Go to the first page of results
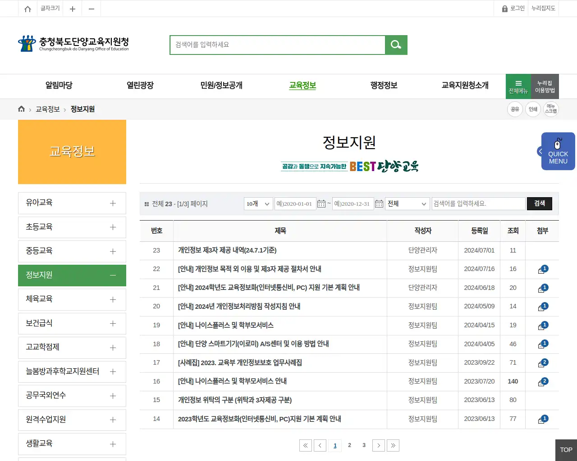 [305, 445]
